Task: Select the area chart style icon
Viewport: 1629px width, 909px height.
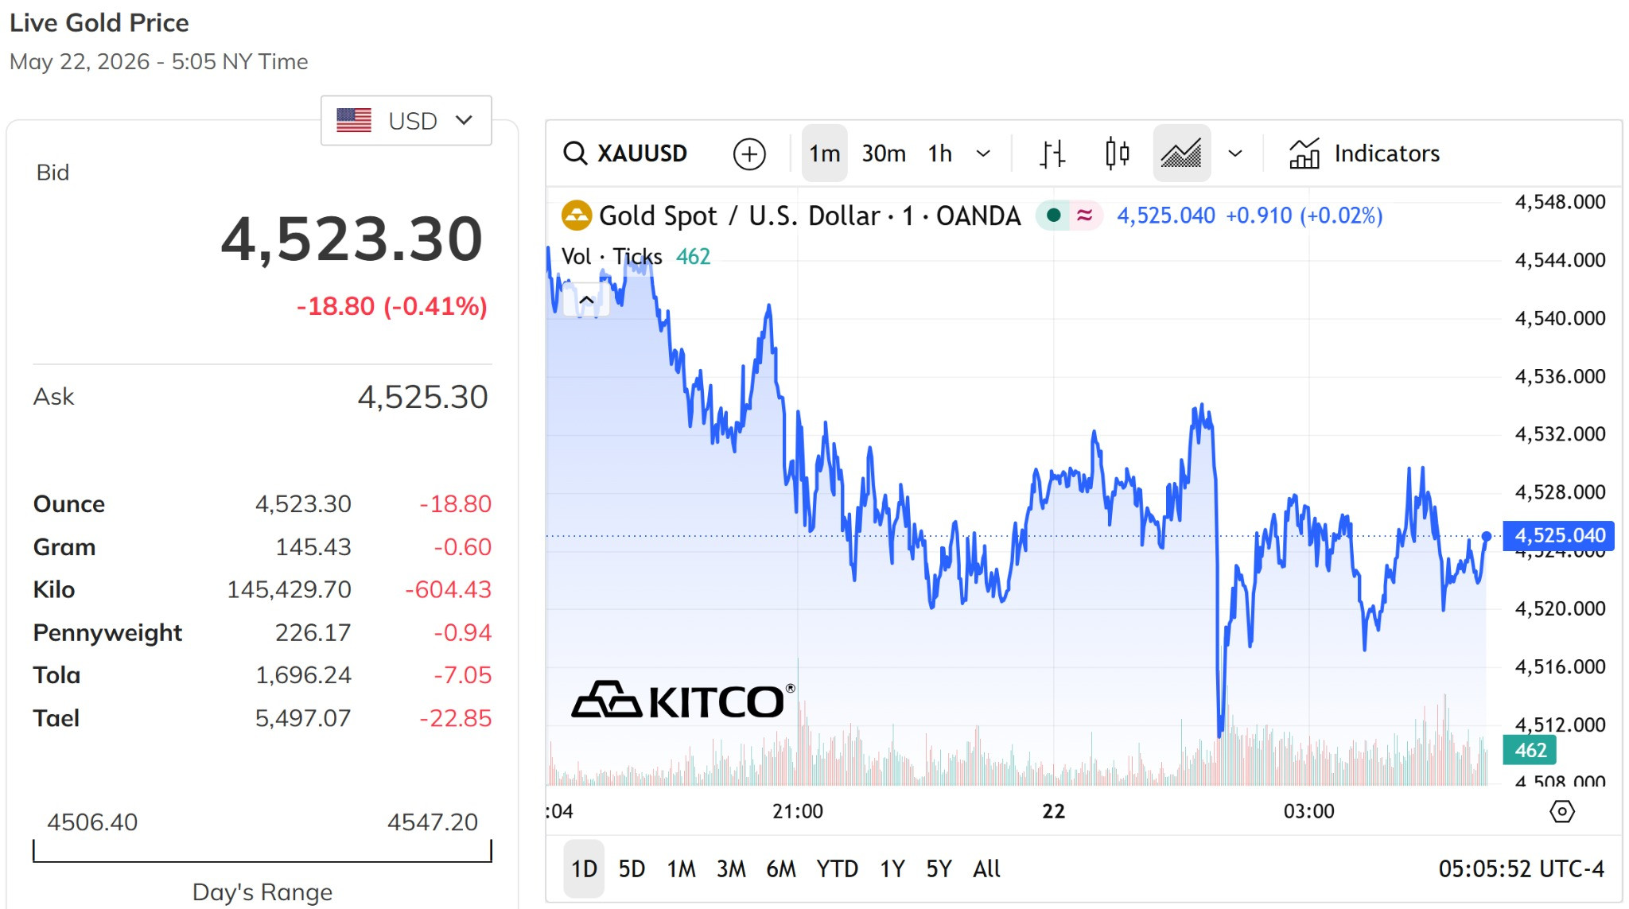Action: [x=1181, y=153]
